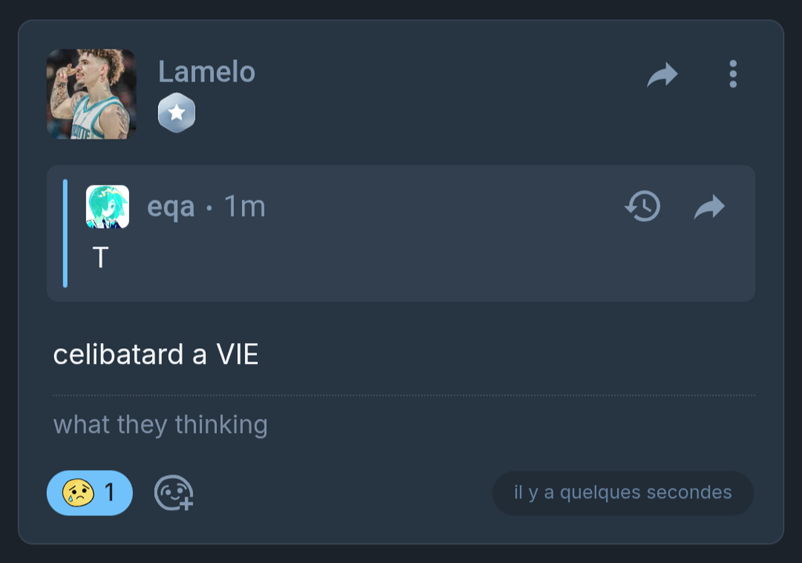
Task: Share the quoted eqa post
Action: (710, 207)
